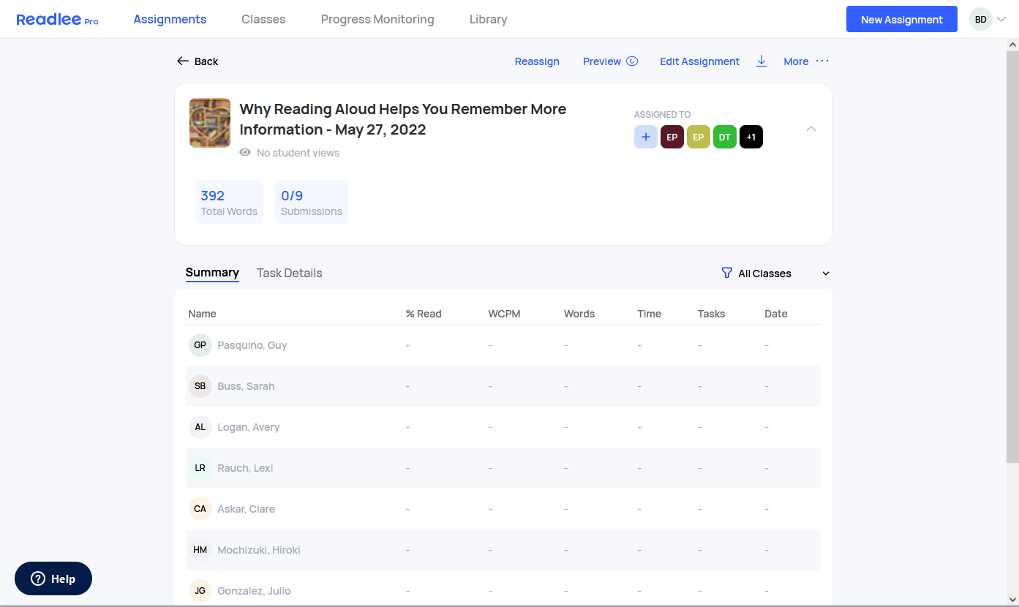
Task: Click the assignment cover thumbnail
Action: click(x=210, y=123)
